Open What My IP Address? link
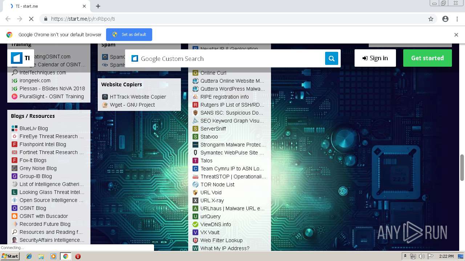This screenshot has width=465, height=261. click(x=225, y=248)
